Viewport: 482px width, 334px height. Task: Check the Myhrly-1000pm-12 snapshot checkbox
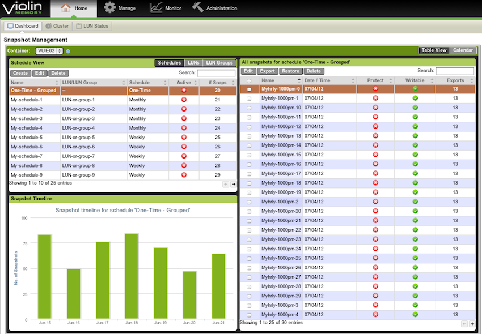249,127
